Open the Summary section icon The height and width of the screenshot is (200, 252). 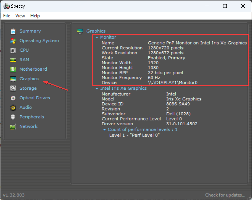click(x=13, y=31)
